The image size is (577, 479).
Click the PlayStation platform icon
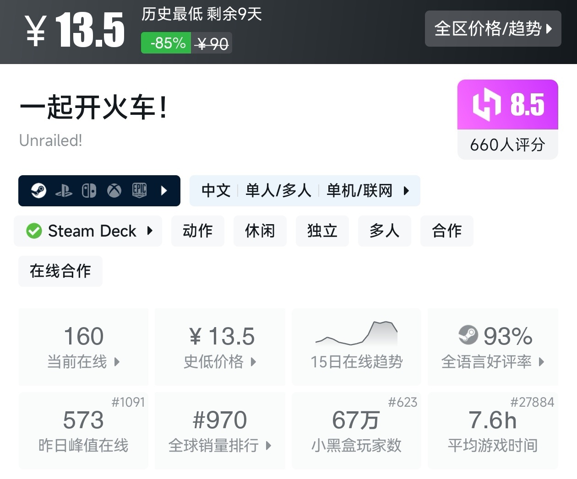[x=64, y=191]
